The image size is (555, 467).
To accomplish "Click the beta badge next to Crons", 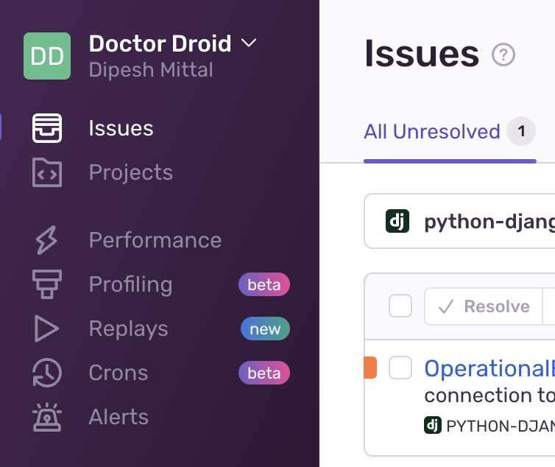I will [x=264, y=373].
